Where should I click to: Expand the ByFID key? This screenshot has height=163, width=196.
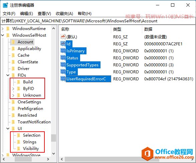tap(13, 89)
